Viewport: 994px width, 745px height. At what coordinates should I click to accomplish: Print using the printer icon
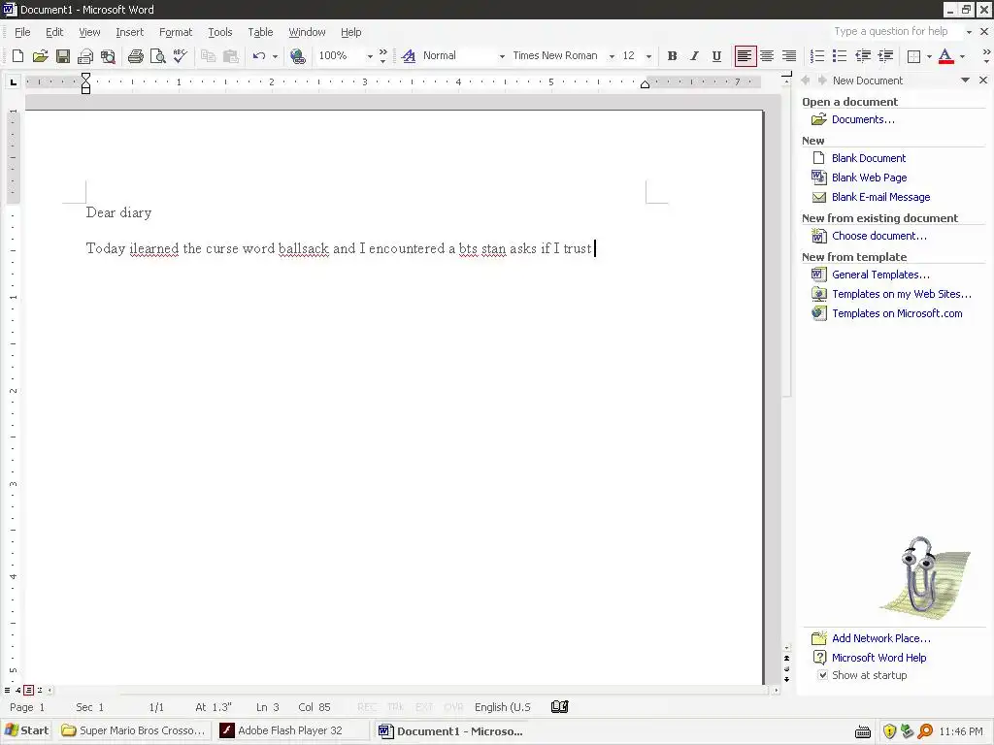tap(135, 56)
